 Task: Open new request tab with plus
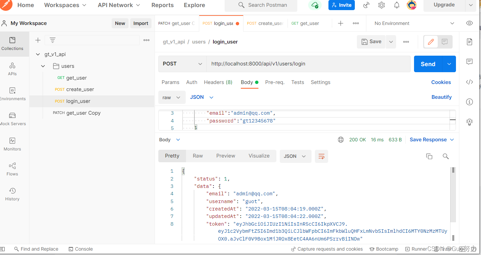click(x=341, y=23)
